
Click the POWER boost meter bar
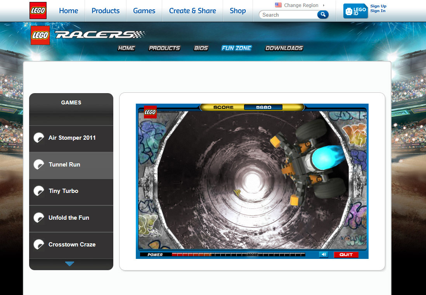pyautogui.click(x=238, y=255)
